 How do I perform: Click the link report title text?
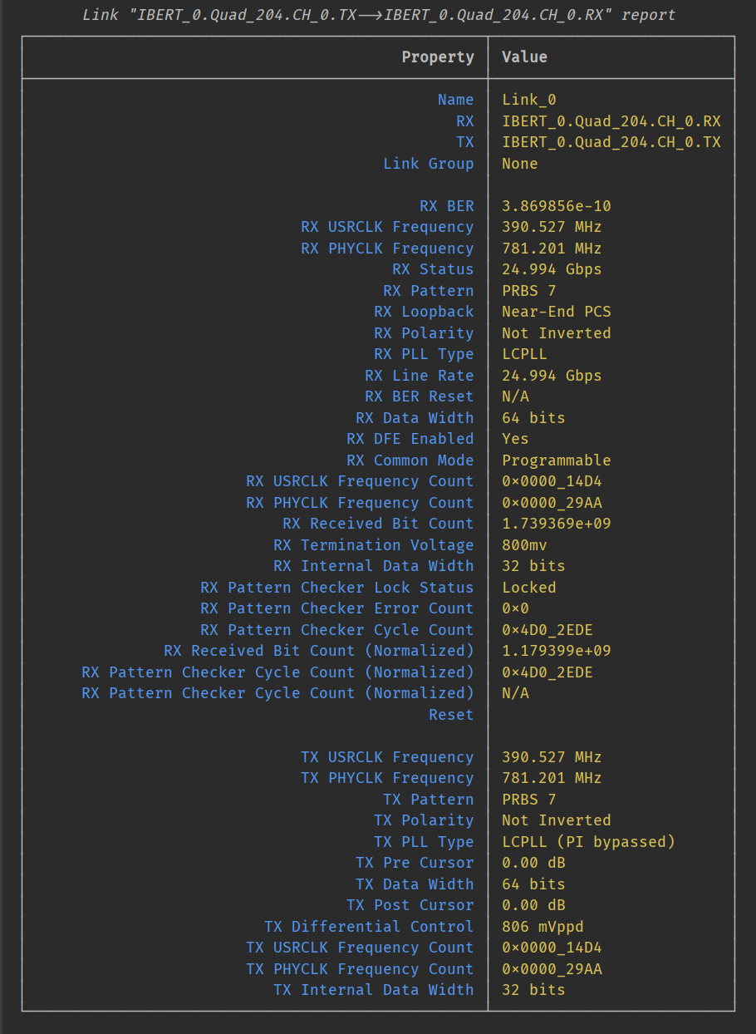pyautogui.click(x=378, y=15)
